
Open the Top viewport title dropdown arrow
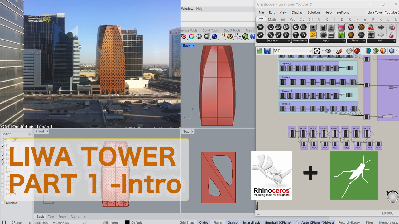[193, 131]
